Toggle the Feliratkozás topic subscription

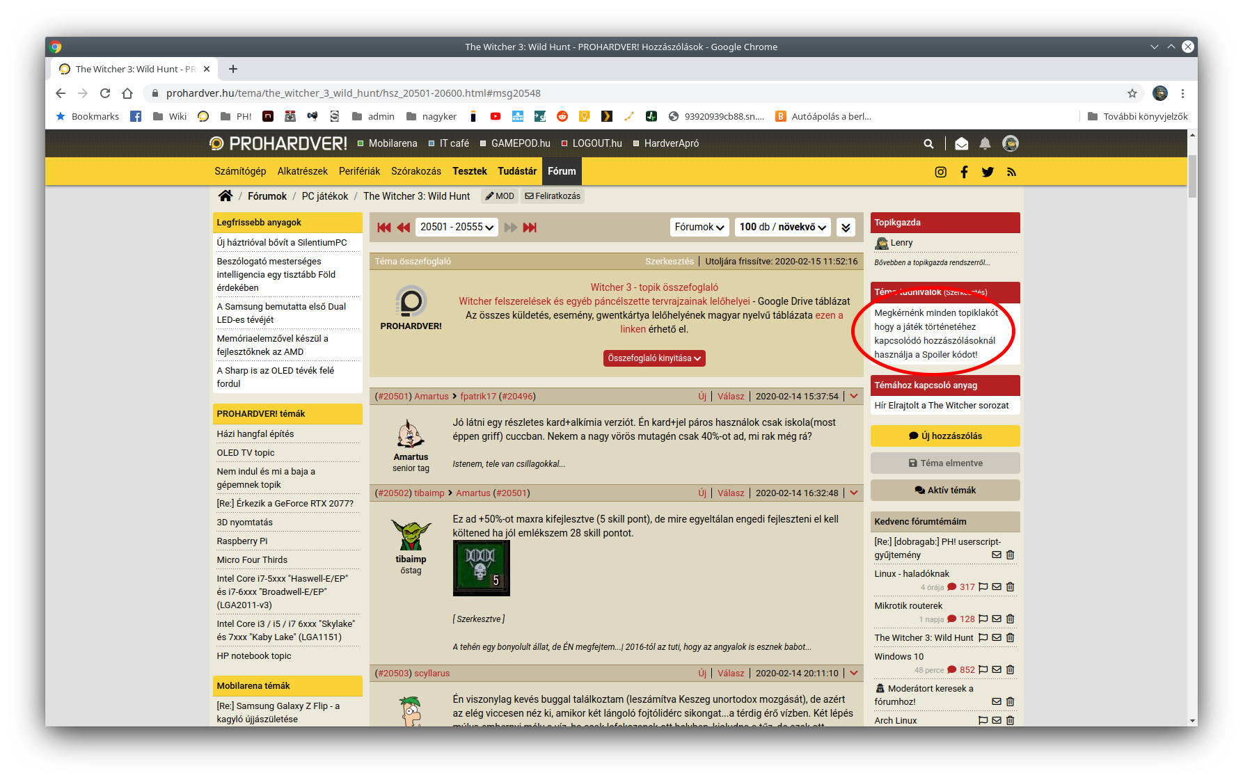click(553, 196)
